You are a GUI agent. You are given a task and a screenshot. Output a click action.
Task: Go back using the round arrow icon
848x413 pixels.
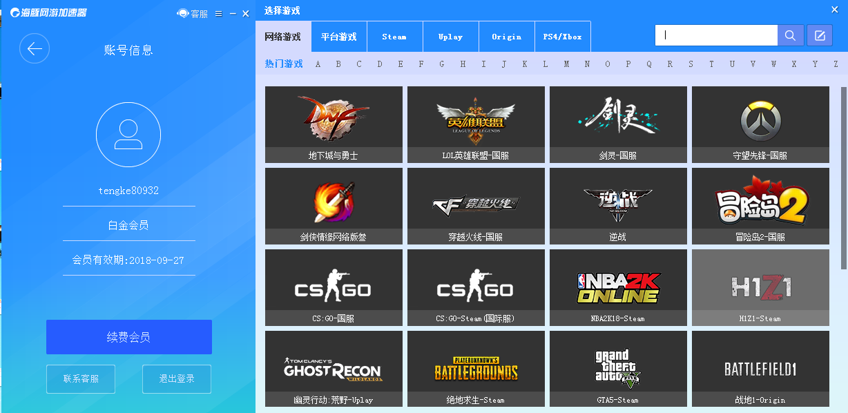35,49
